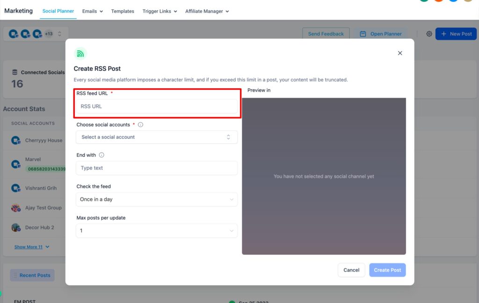Toggle account selector up-down arrows
Screen dimensions: 479x303
[59, 34]
